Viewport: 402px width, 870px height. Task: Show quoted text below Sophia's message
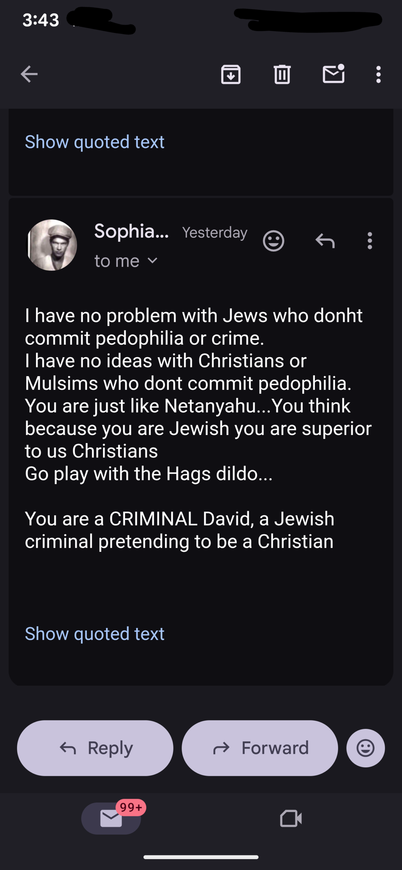95,634
